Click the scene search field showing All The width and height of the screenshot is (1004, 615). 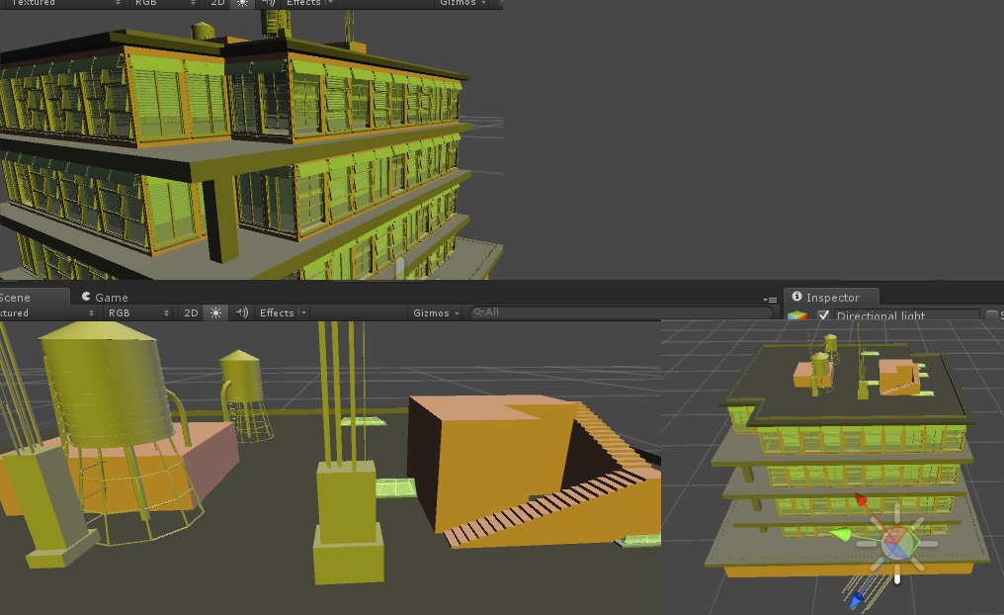pos(622,312)
